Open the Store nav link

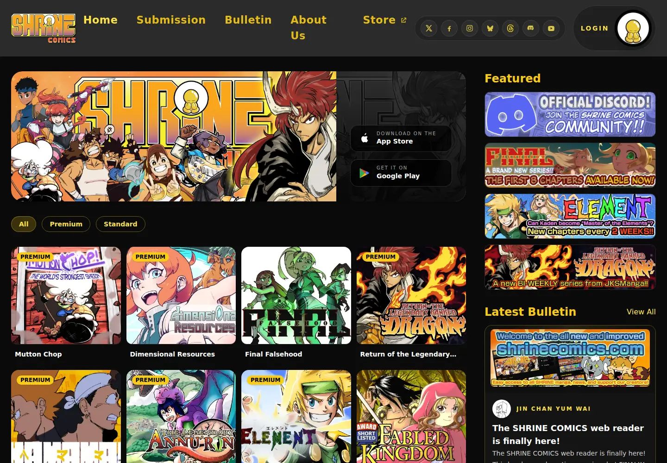384,20
